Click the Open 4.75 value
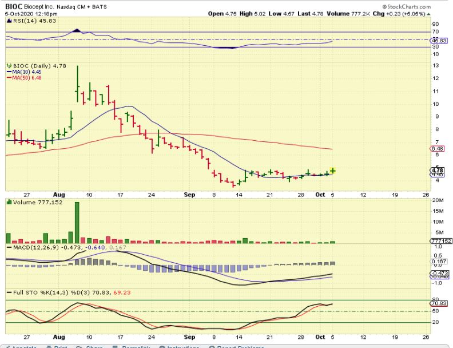This screenshot has width=453, height=348. pyautogui.click(x=222, y=14)
